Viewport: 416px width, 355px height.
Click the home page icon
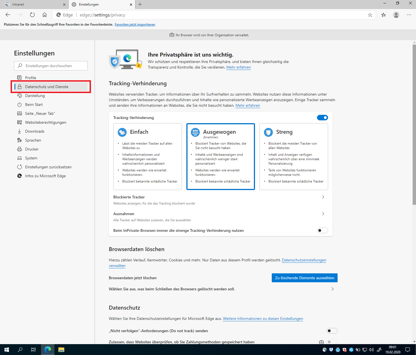45,15
